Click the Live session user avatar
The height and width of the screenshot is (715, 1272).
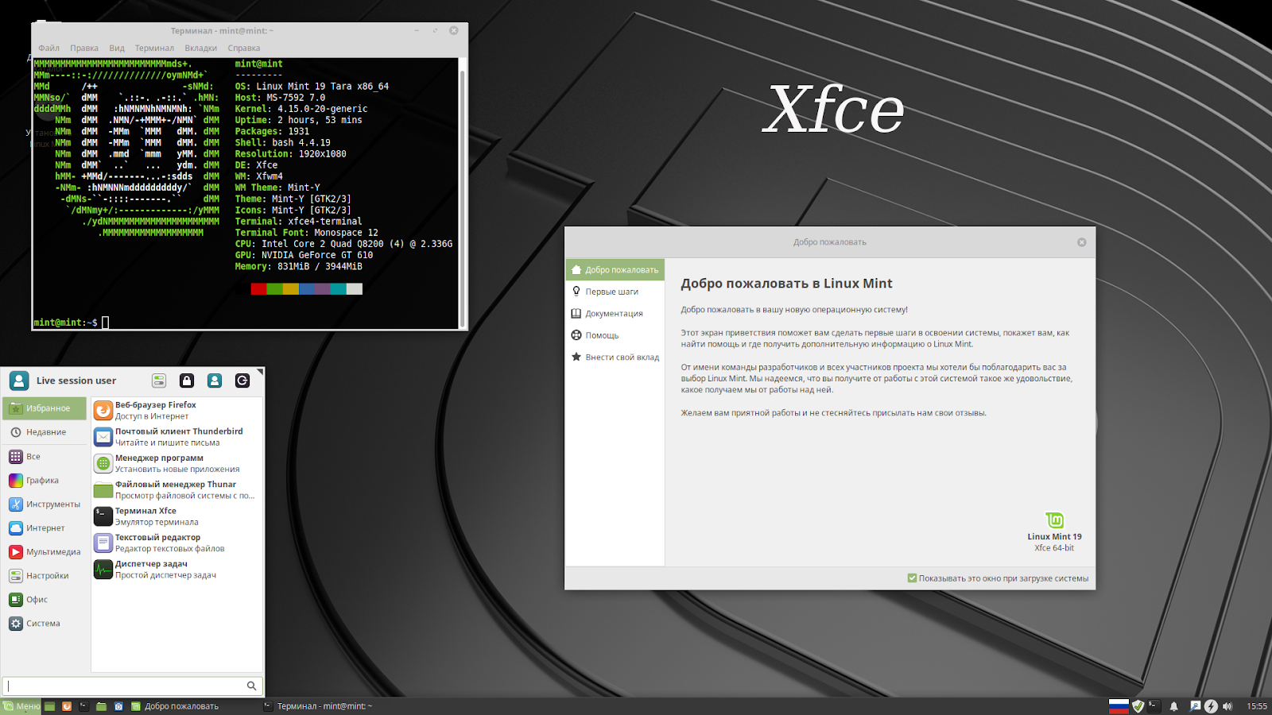pos(20,381)
